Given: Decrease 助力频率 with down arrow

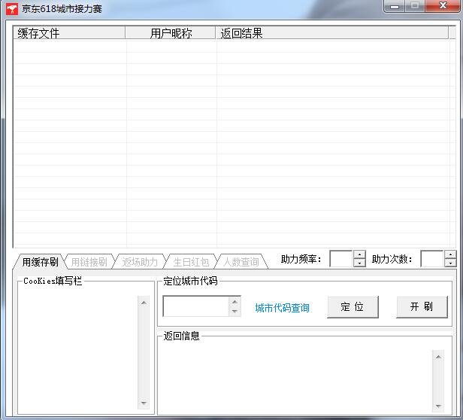Looking at the screenshot, I should (x=359, y=263).
